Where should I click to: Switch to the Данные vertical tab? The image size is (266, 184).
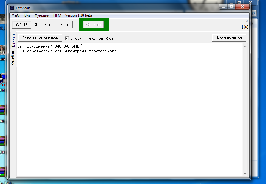[x=13, y=40]
